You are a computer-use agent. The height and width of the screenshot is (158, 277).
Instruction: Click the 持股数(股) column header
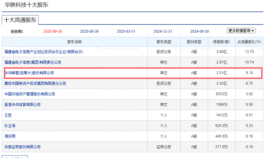coord(222,42)
